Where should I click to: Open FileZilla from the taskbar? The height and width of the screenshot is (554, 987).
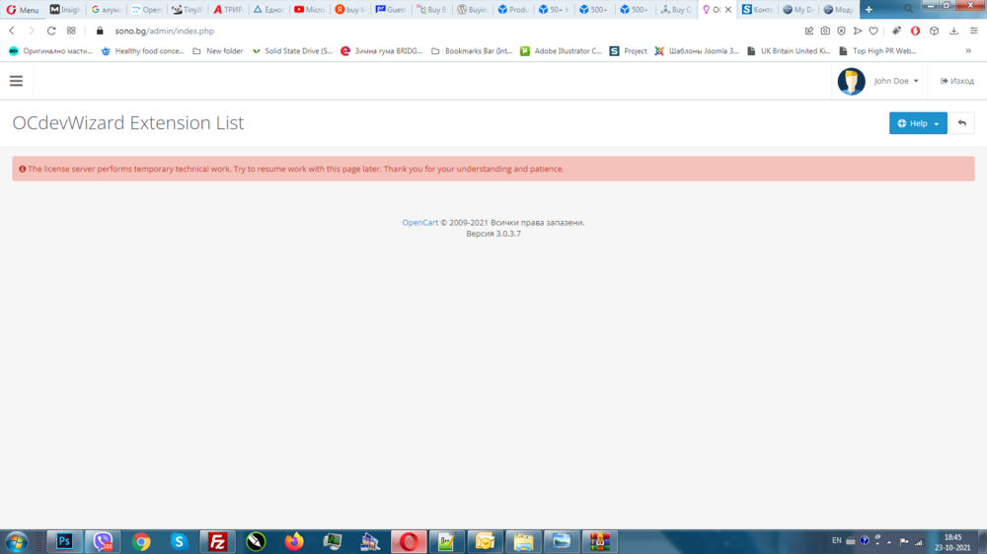[x=217, y=541]
